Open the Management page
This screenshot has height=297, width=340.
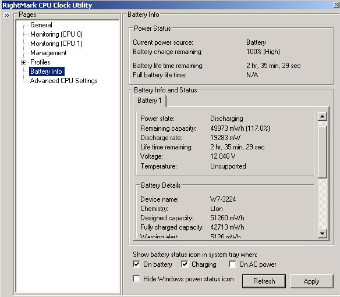48,53
